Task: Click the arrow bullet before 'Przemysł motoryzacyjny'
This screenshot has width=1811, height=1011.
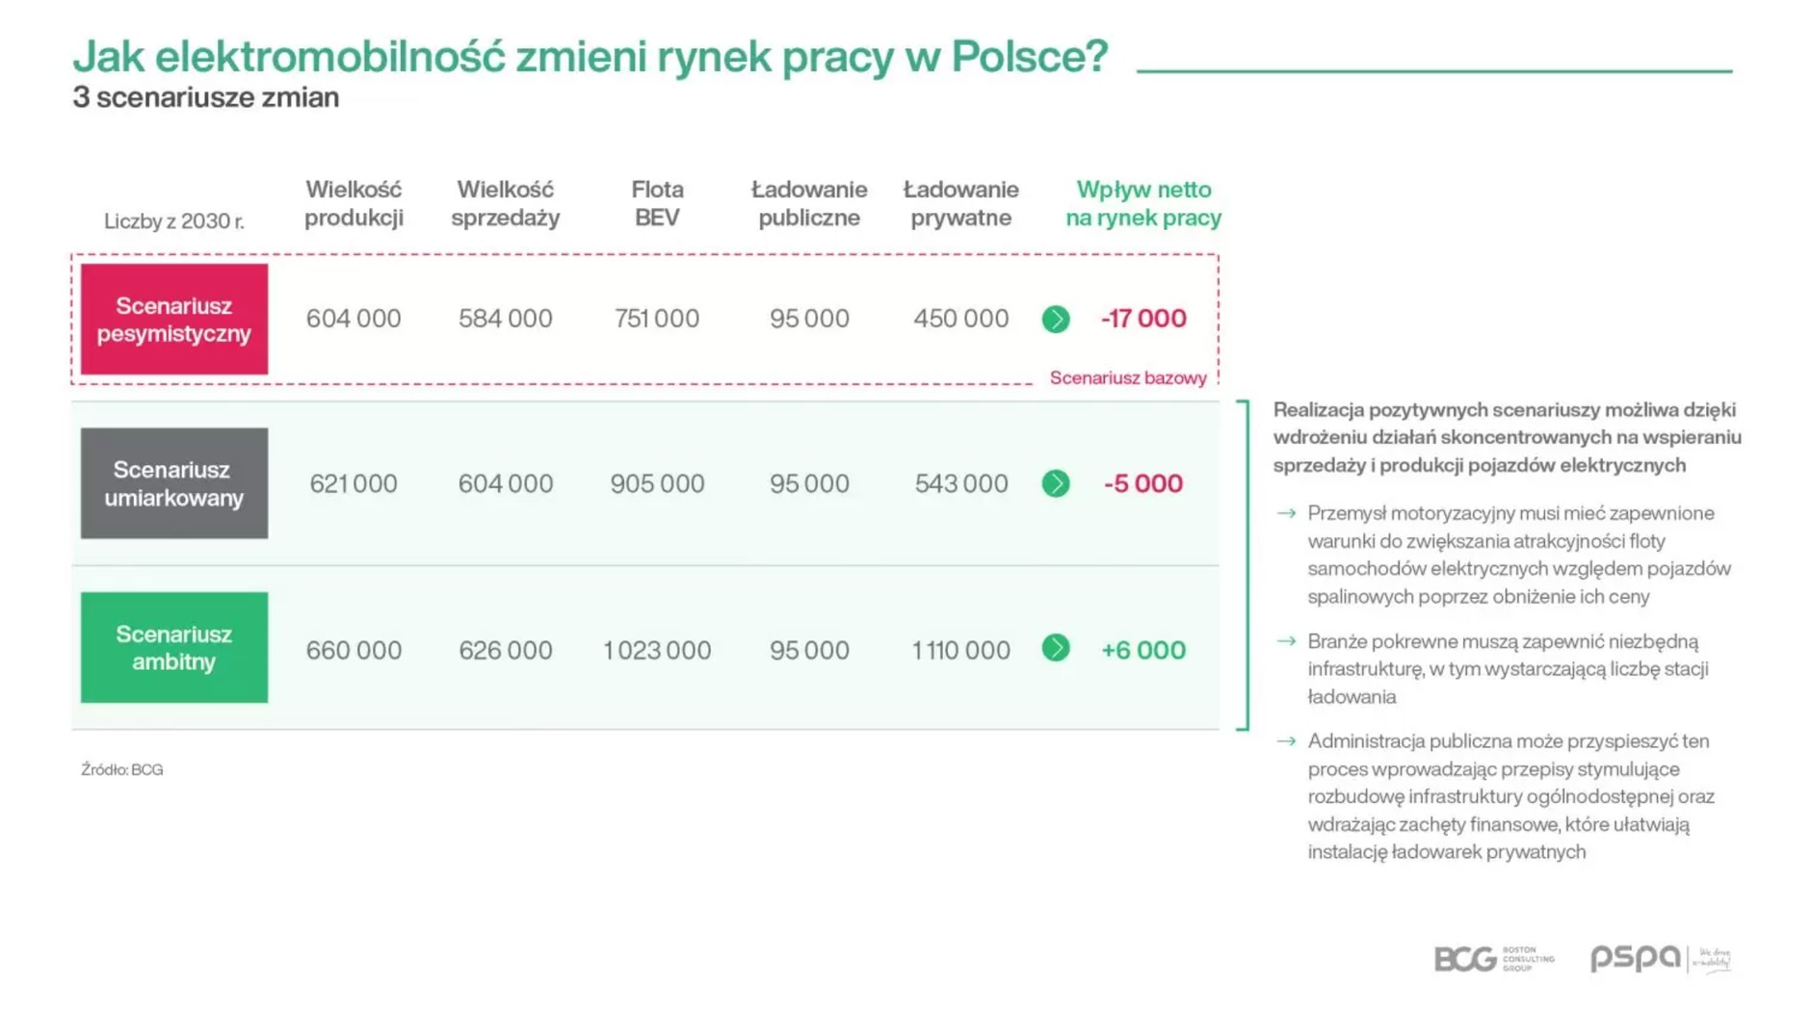Action: pos(1285,513)
